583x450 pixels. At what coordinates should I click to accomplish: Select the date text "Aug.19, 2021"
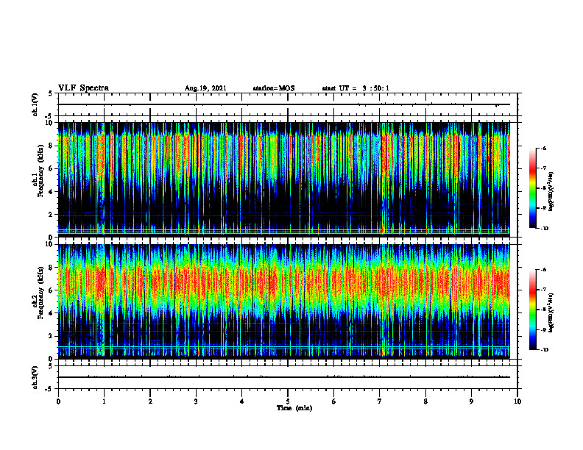point(205,88)
